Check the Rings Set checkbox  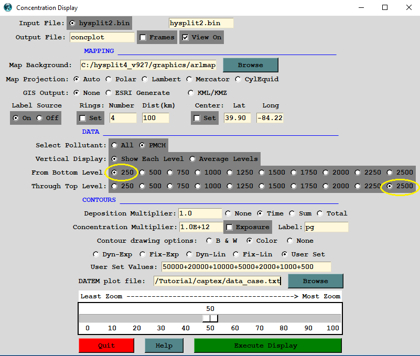click(82, 118)
